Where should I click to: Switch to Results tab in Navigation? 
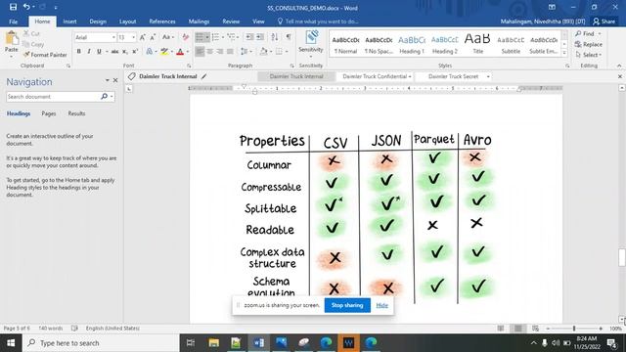(76, 113)
